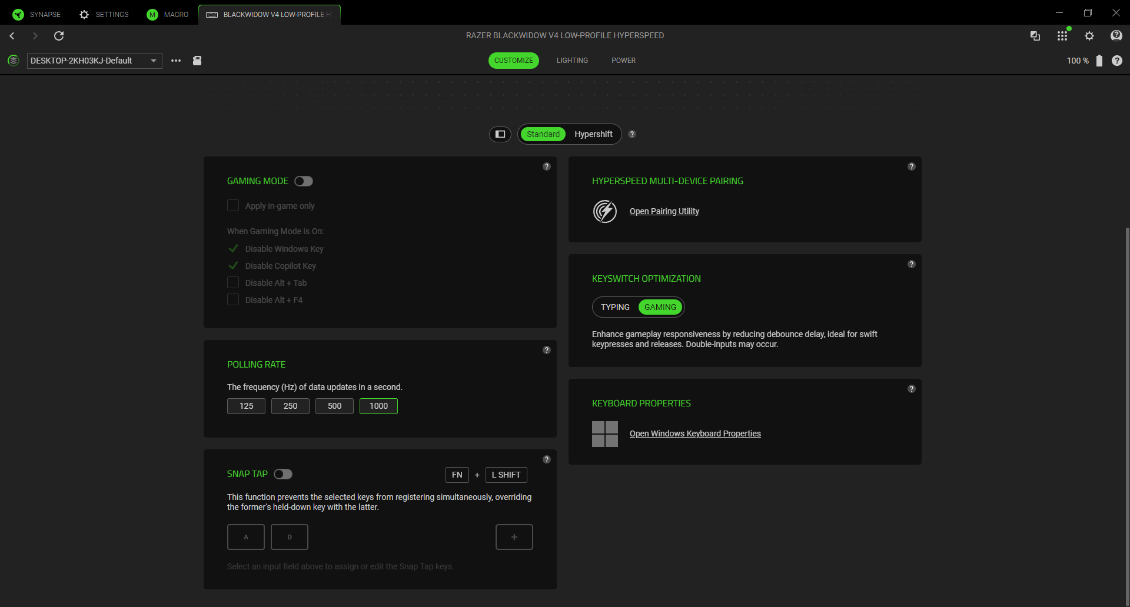1130x607 pixels.
Task: Open the profile options three-dot menu
Action: pos(176,61)
